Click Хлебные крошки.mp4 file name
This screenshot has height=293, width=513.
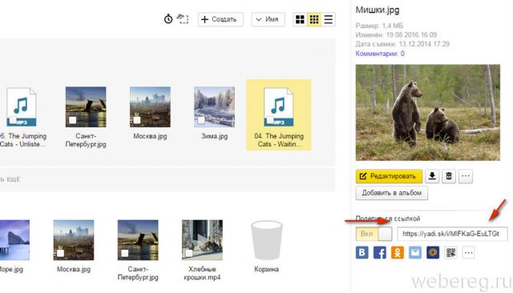pyautogui.click(x=202, y=273)
